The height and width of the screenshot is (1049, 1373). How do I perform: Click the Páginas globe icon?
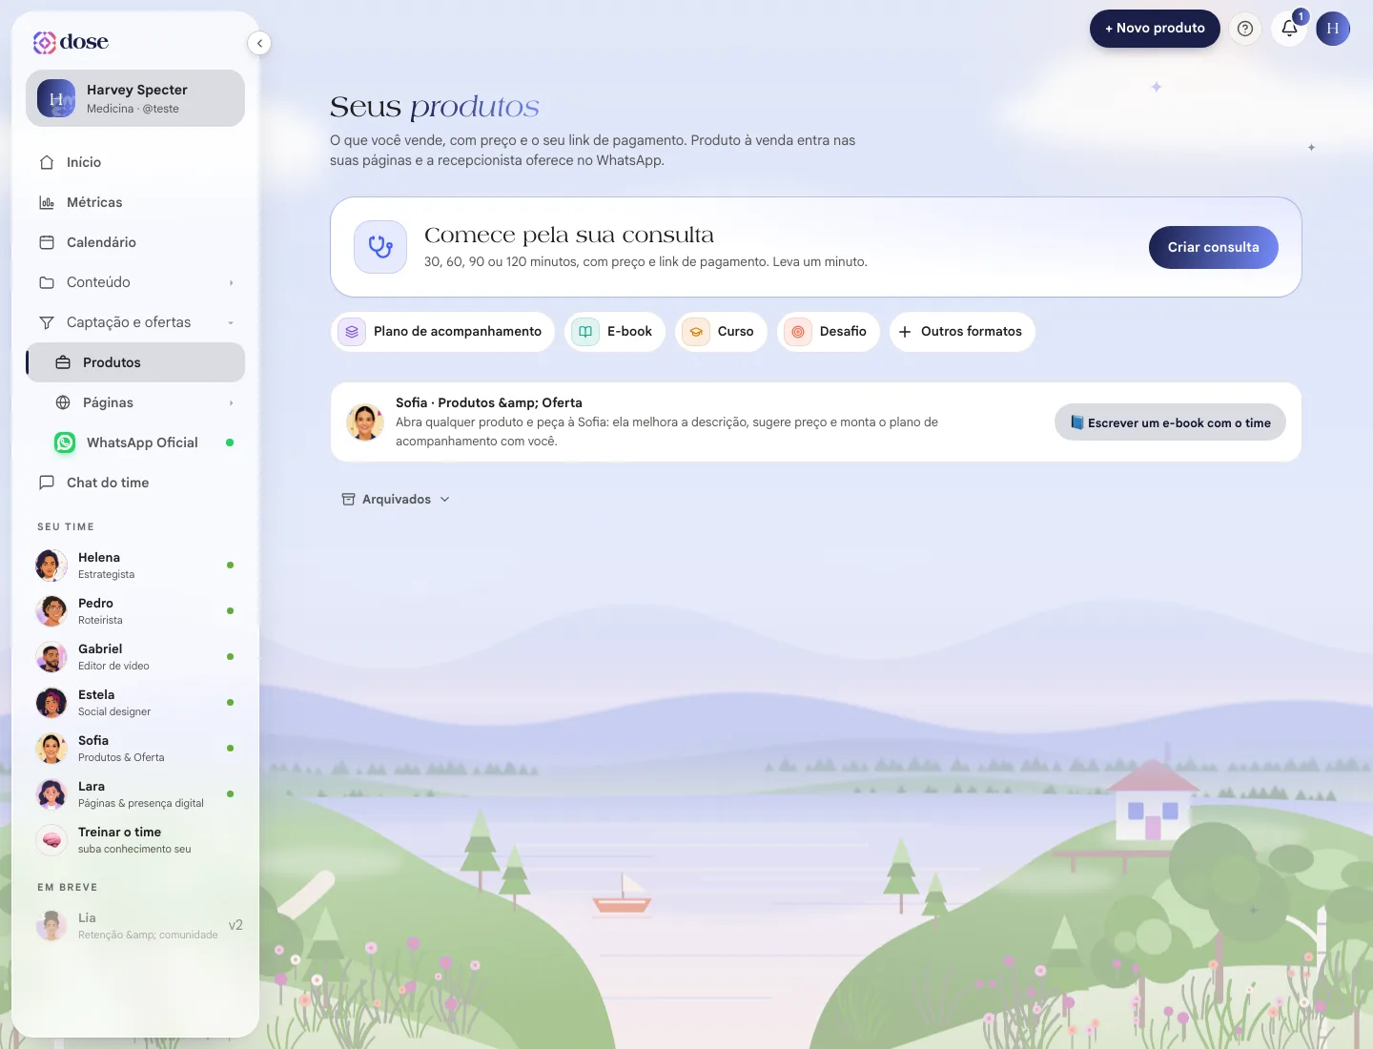pos(63,402)
